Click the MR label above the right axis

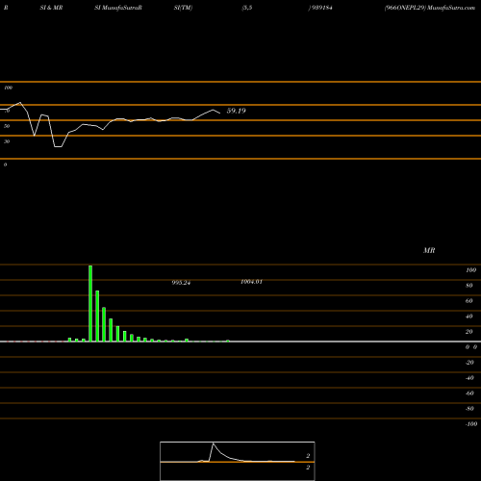429,250
